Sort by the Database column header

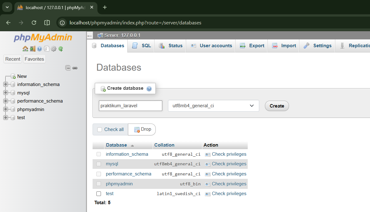[x=116, y=145]
